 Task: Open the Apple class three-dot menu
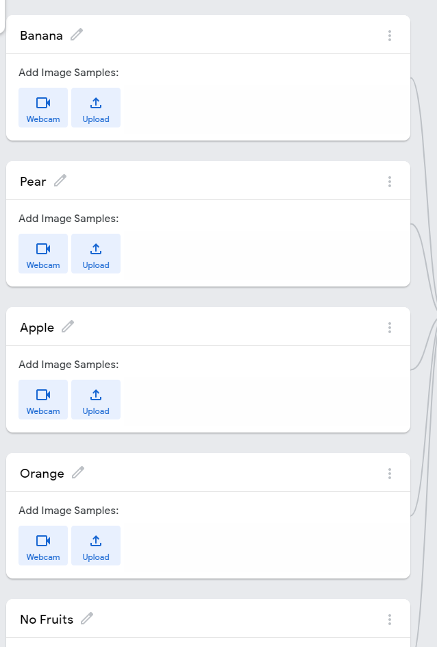390,328
